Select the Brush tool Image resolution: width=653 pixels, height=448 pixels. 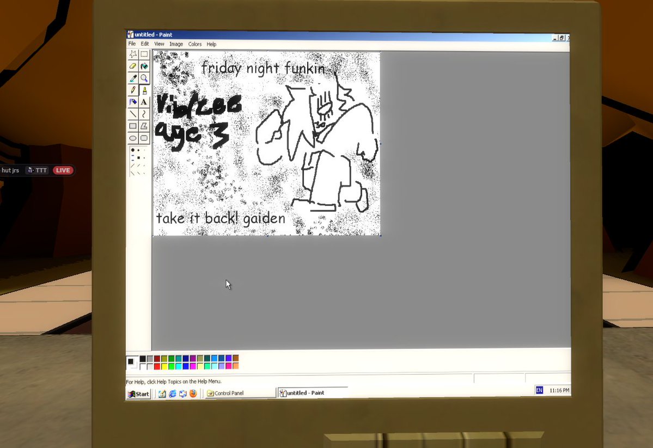point(144,90)
